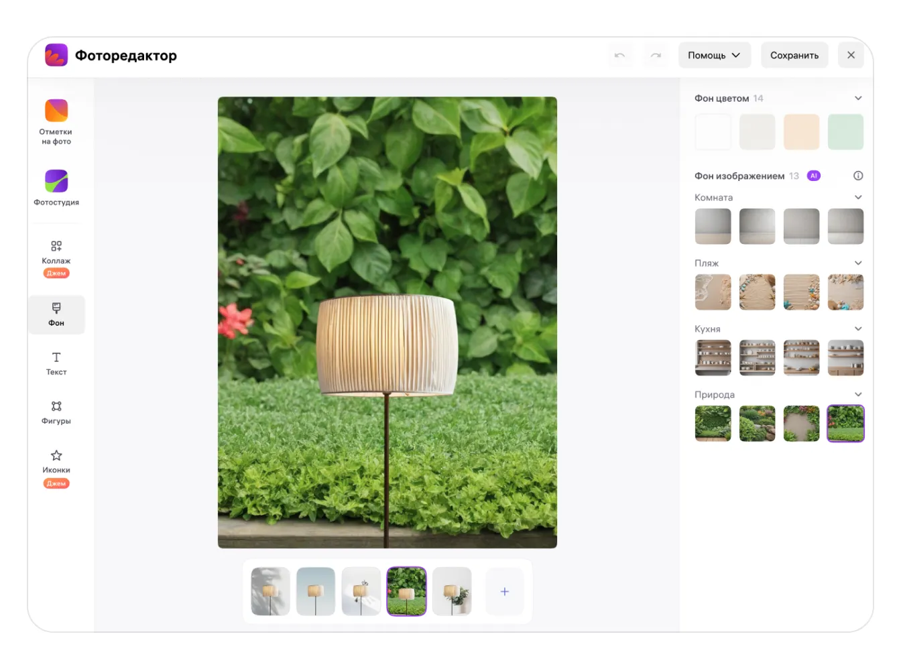This screenshot has width=901, height=669.
Task: Select the second Природа background thumbnail
Action: pyautogui.click(x=757, y=424)
